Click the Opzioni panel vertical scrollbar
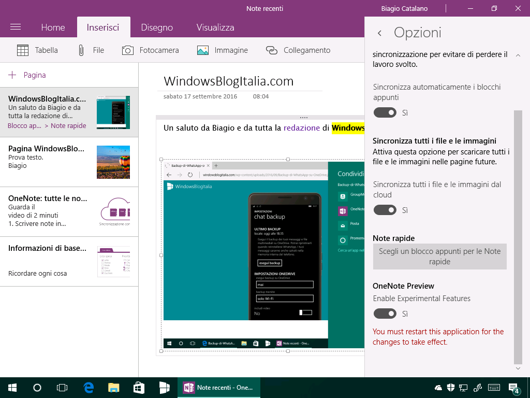This screenshot has width=530, height=398. (518, 237)
